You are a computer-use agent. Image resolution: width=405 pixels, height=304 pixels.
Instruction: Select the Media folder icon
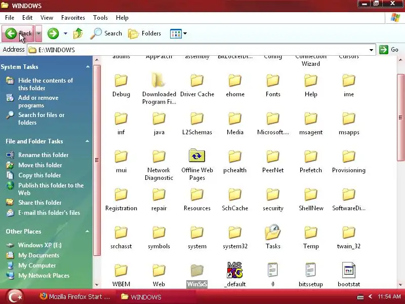[235, 119]
